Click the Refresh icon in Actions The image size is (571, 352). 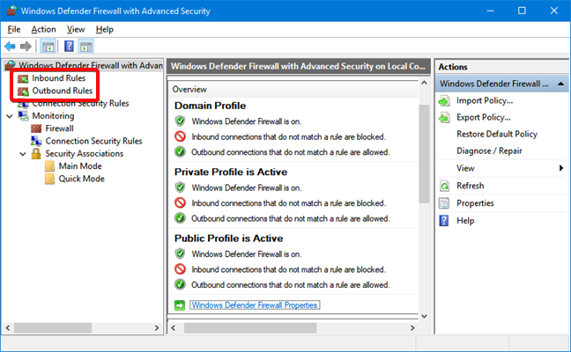click(444, 187)
